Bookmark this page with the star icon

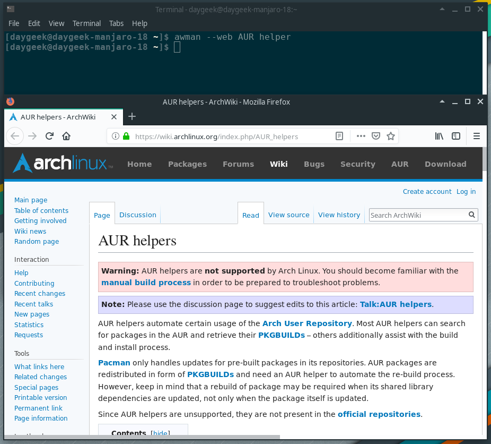pyautogui.click(x=391, y=136)
